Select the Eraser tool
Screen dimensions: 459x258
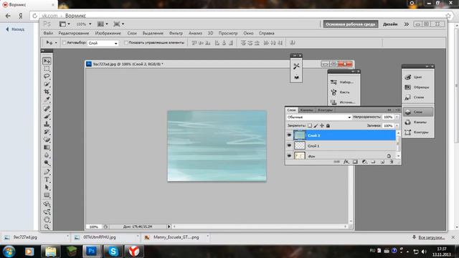tap(47, 140)
